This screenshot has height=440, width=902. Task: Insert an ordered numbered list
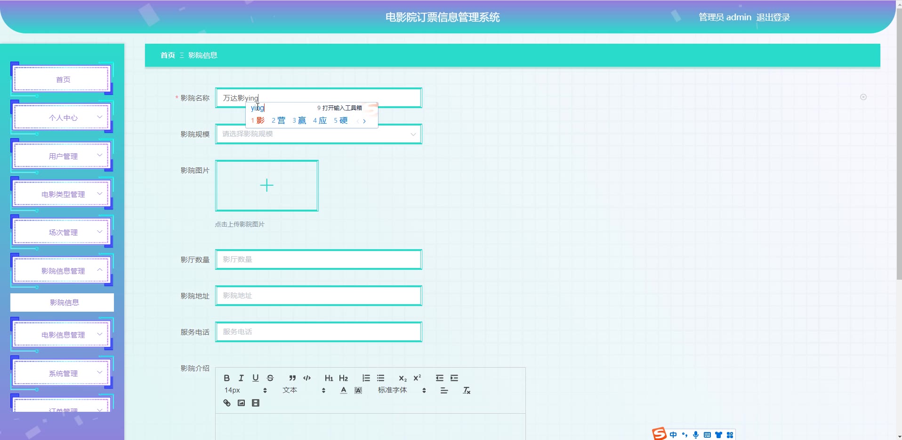(366, 378)
